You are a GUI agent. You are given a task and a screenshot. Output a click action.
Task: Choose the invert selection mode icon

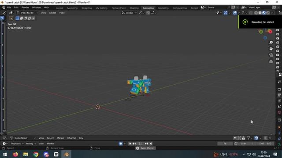click(x=29, y=18)
